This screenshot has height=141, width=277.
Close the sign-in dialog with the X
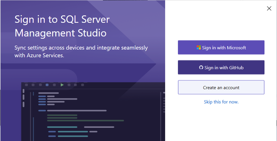pyautogui.click(x=269, y=9)
